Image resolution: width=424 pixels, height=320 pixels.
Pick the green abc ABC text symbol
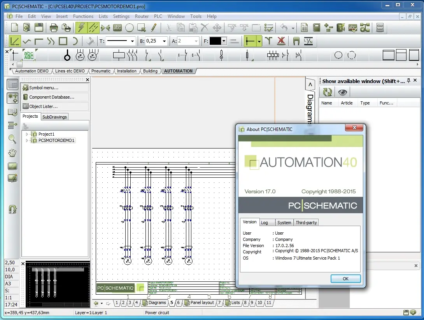(29, 55)
